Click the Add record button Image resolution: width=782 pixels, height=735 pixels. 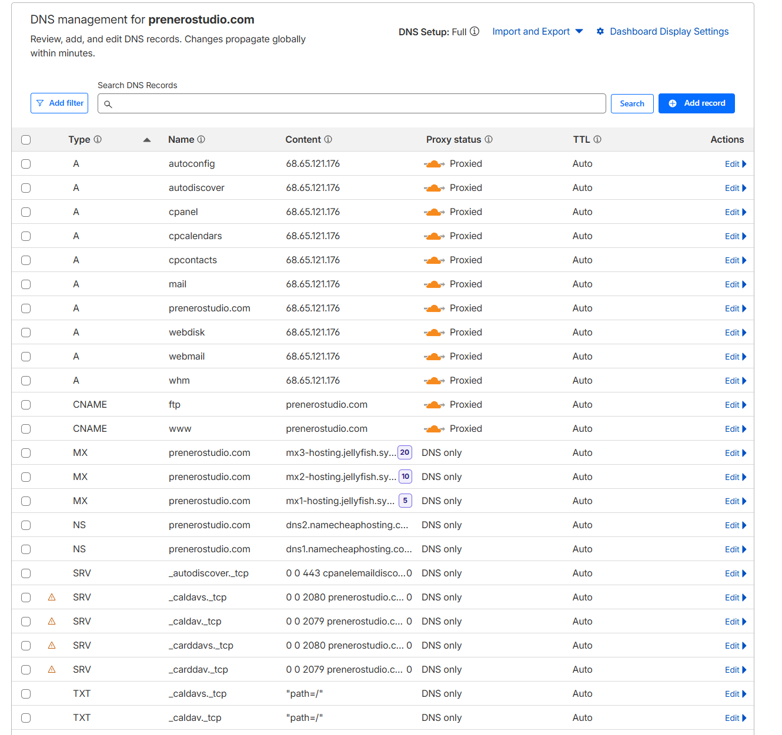point(696,103)
